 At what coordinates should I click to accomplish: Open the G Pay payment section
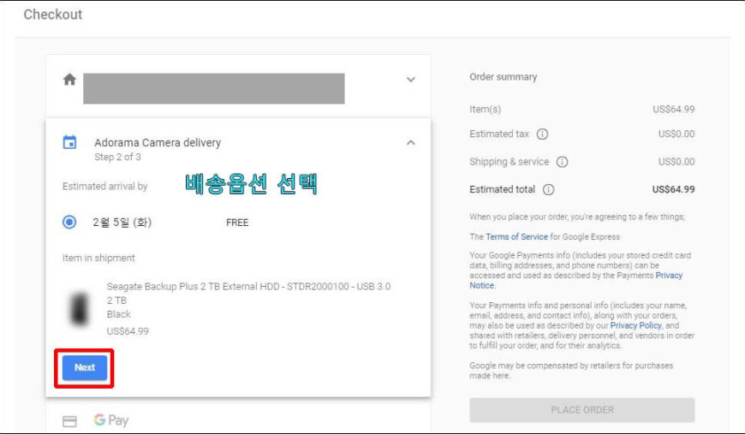point(111,420)
